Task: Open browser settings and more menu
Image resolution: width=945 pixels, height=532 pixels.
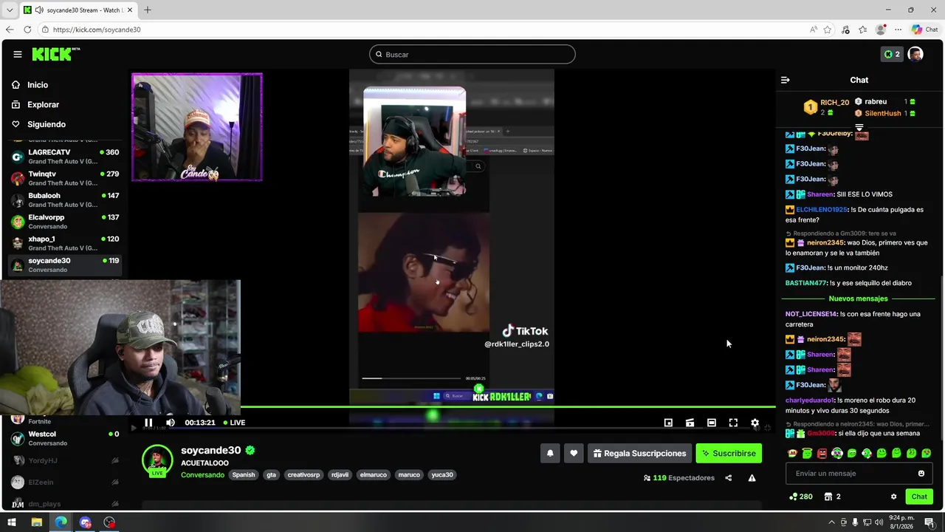Action: [x=898, y=30]
